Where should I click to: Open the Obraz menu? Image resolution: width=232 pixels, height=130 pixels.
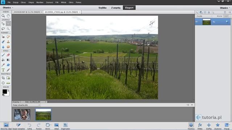[23, 3]
